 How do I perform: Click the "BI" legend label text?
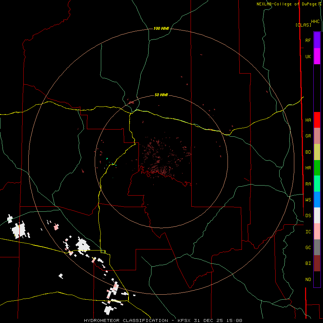308,263
